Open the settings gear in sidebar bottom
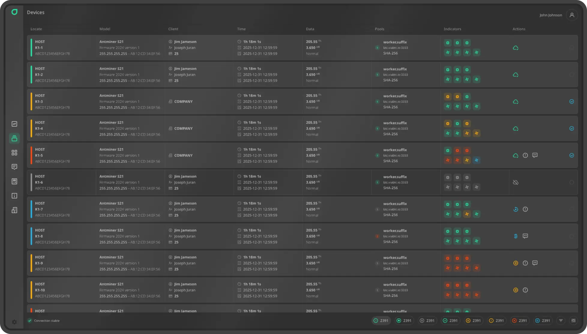Screen dimensions: 587x334 [x=14, y=322]
